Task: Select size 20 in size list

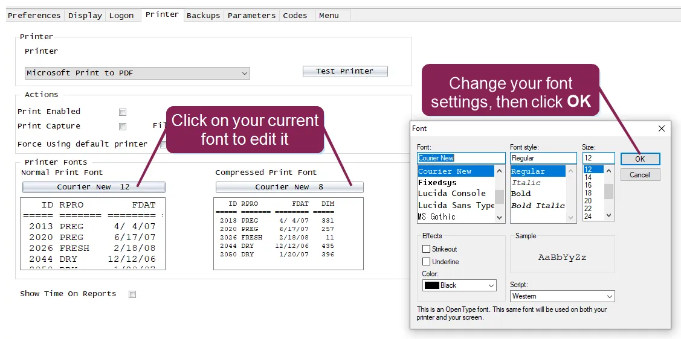Action: click(x=593, y=201)
